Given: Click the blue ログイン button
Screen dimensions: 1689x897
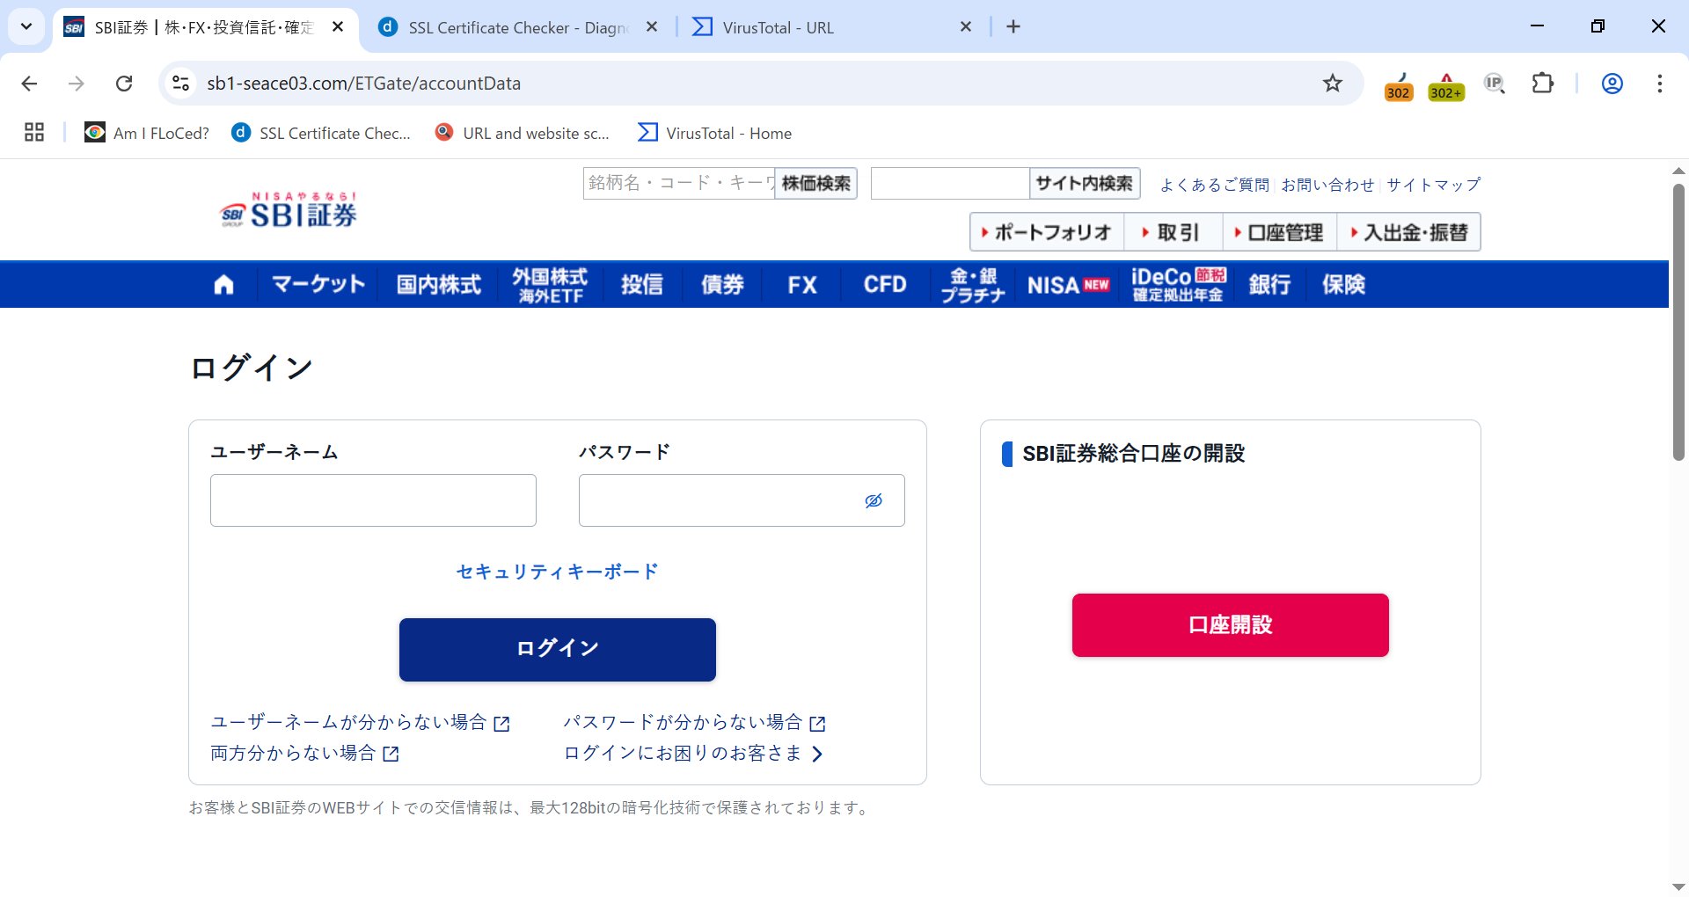Looking at the screenshot, I should pos(558,649).
